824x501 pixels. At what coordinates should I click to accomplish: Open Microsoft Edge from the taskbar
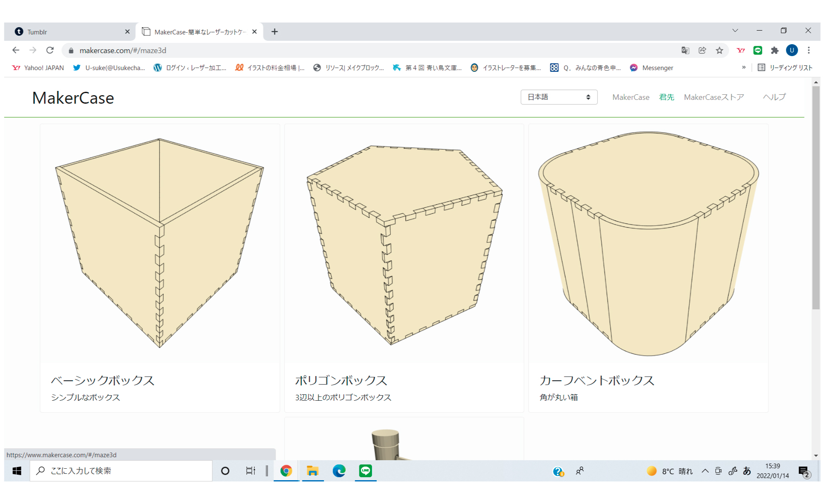click(339, 471)
